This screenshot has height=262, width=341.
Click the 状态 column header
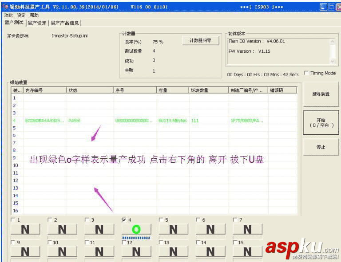click(x=90, y=90)
